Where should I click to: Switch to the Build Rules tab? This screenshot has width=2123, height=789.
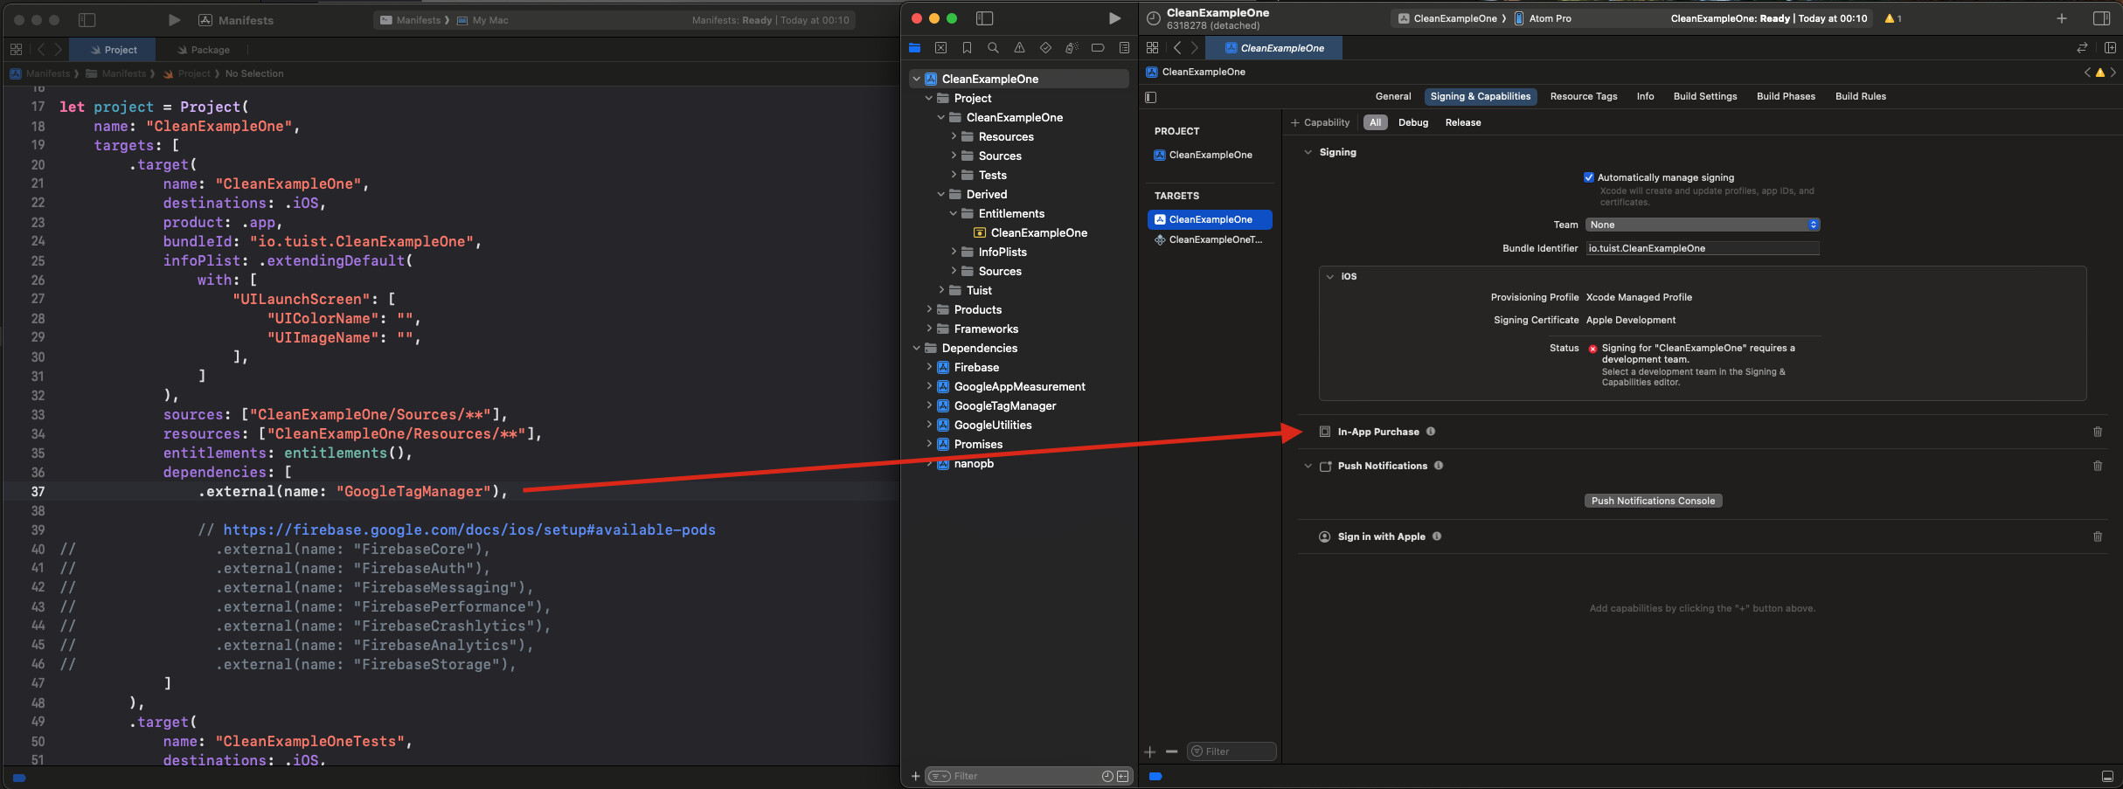click(x=1860, y=96)
